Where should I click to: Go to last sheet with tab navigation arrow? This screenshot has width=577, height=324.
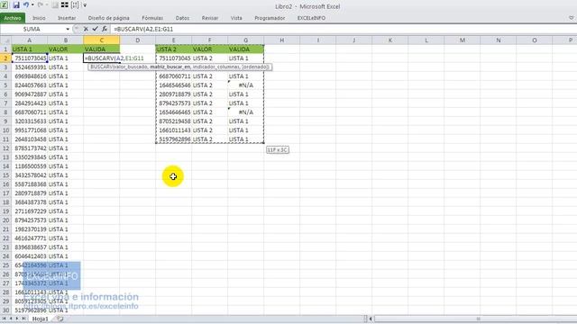[x=24, y=319]
